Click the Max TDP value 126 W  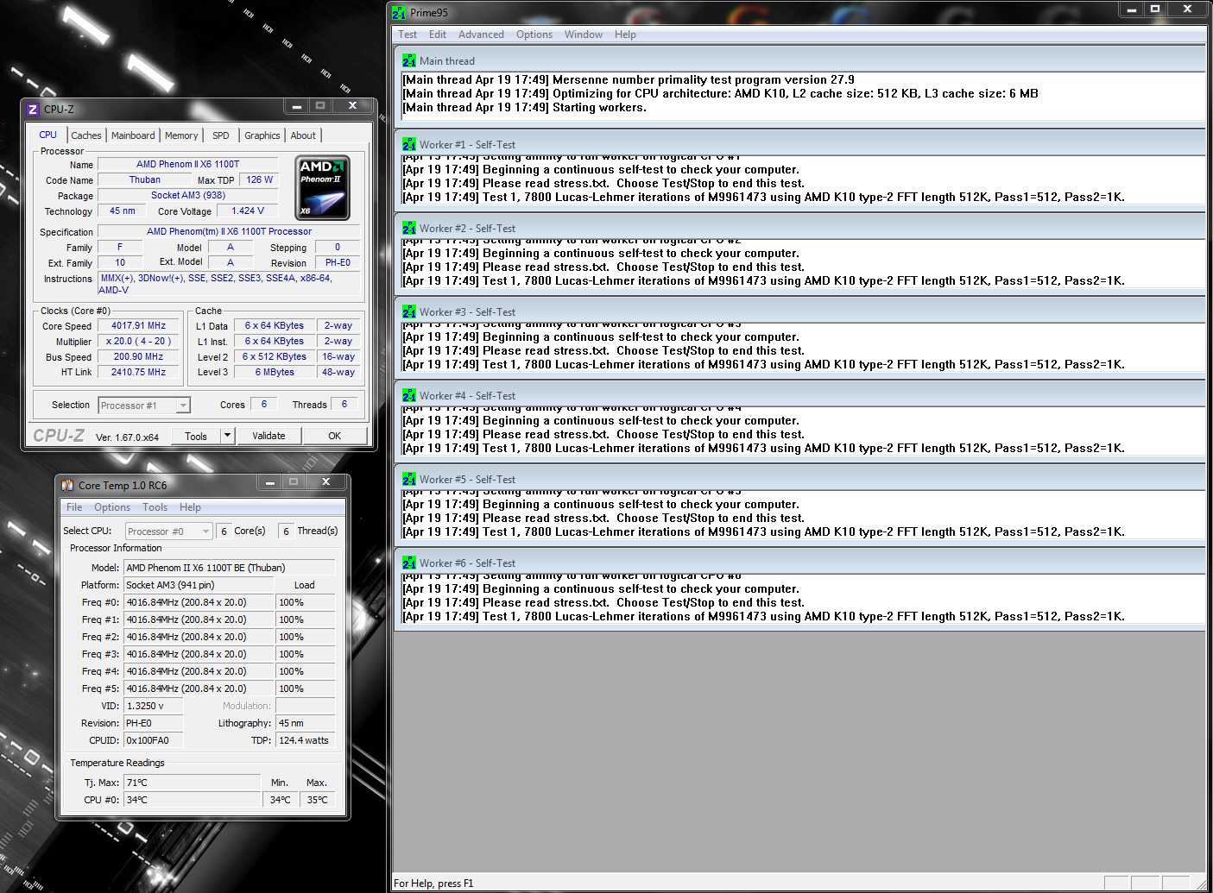coord(260,180)
